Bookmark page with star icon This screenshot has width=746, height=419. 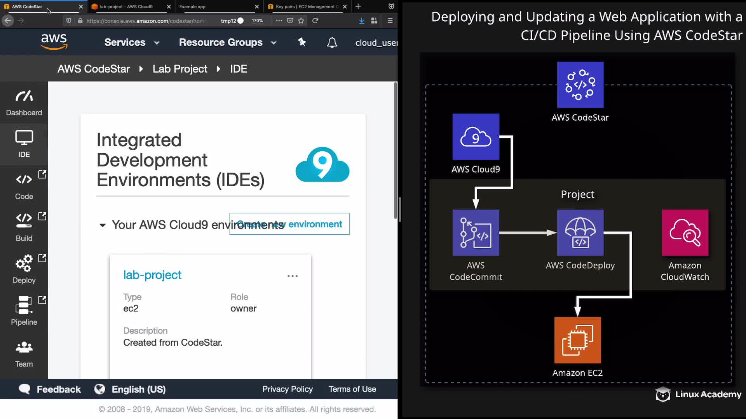[x=301, y=21]
